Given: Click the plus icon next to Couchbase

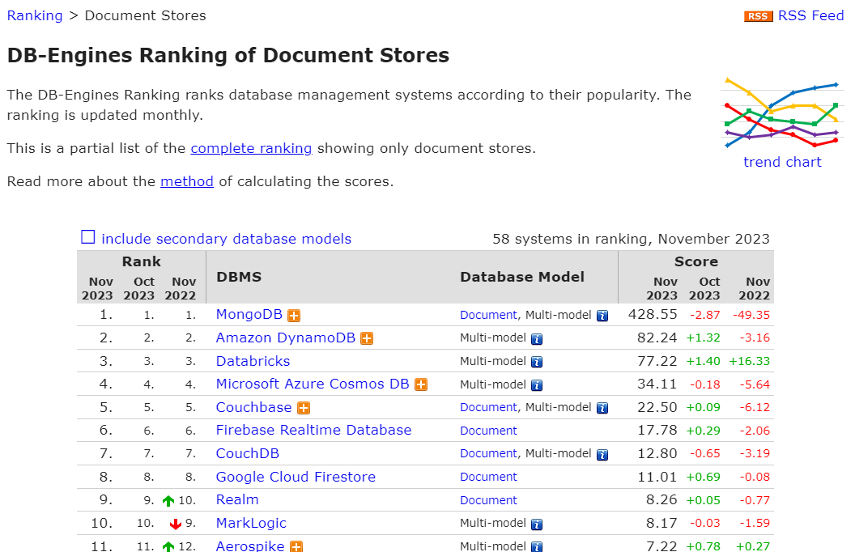Looking at the screenshot, I should coord(304,408).
